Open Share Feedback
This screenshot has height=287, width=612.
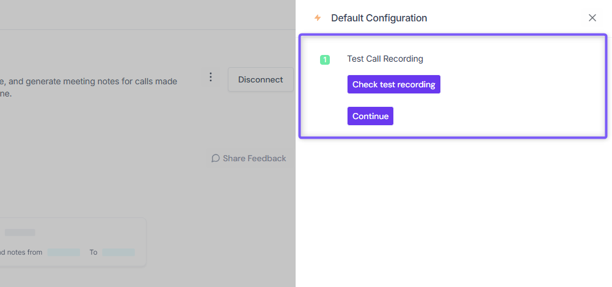(249, 158)
